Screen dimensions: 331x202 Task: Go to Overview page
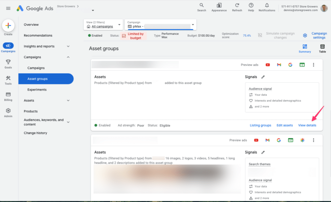31,25
